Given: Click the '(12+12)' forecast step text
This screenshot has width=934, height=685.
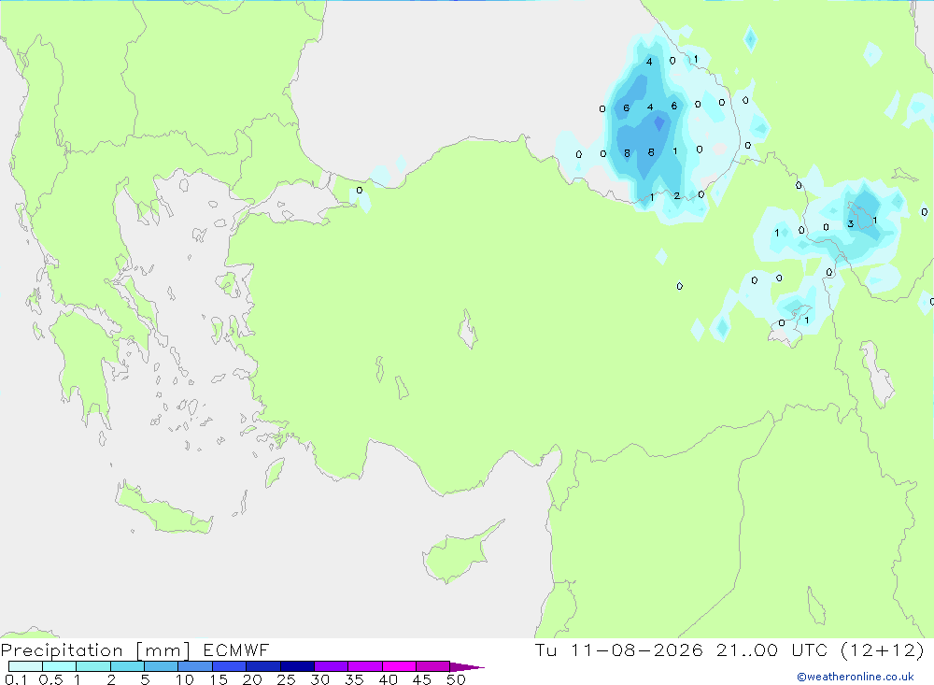Looking at the screenshot, I should pos(883,650).
